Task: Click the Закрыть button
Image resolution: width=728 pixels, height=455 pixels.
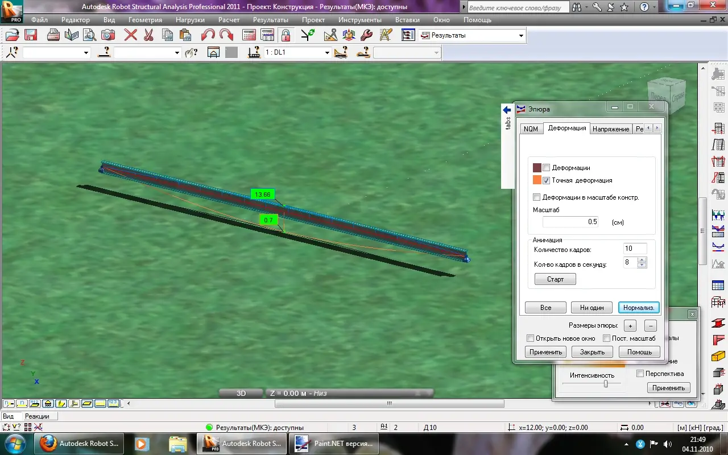Action: pos(592,352)
